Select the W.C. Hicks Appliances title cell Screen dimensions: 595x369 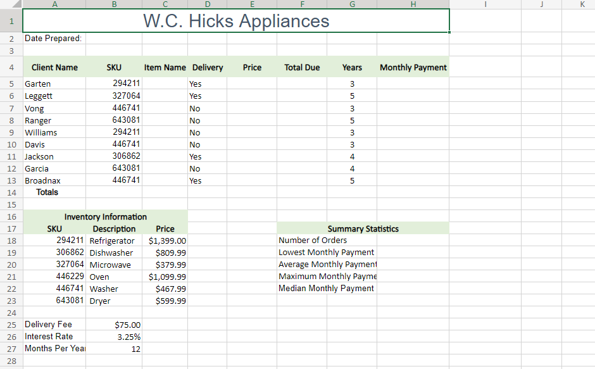click(235, 20)
